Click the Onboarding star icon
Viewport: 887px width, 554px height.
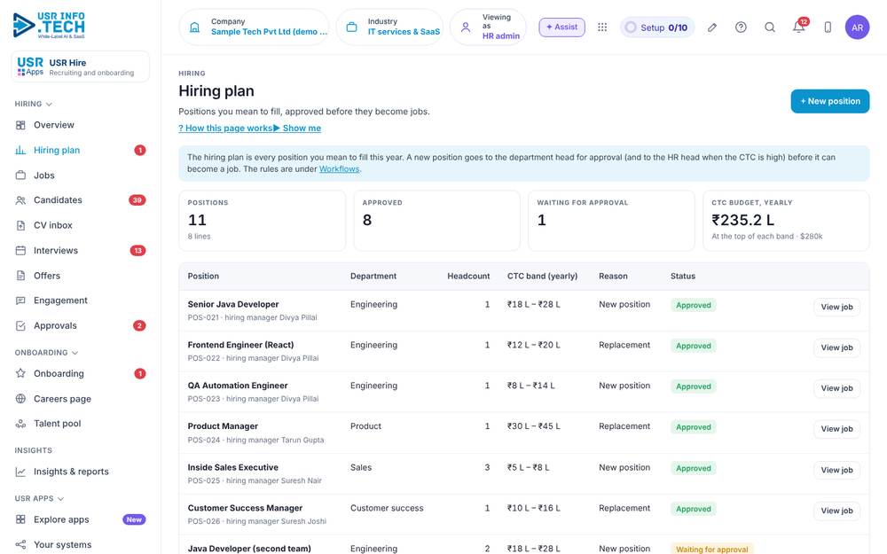point(20,374)
